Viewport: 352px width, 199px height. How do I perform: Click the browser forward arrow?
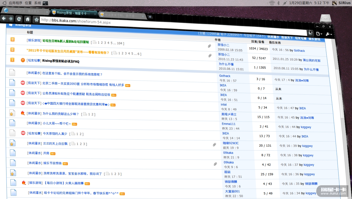point(10,19)
